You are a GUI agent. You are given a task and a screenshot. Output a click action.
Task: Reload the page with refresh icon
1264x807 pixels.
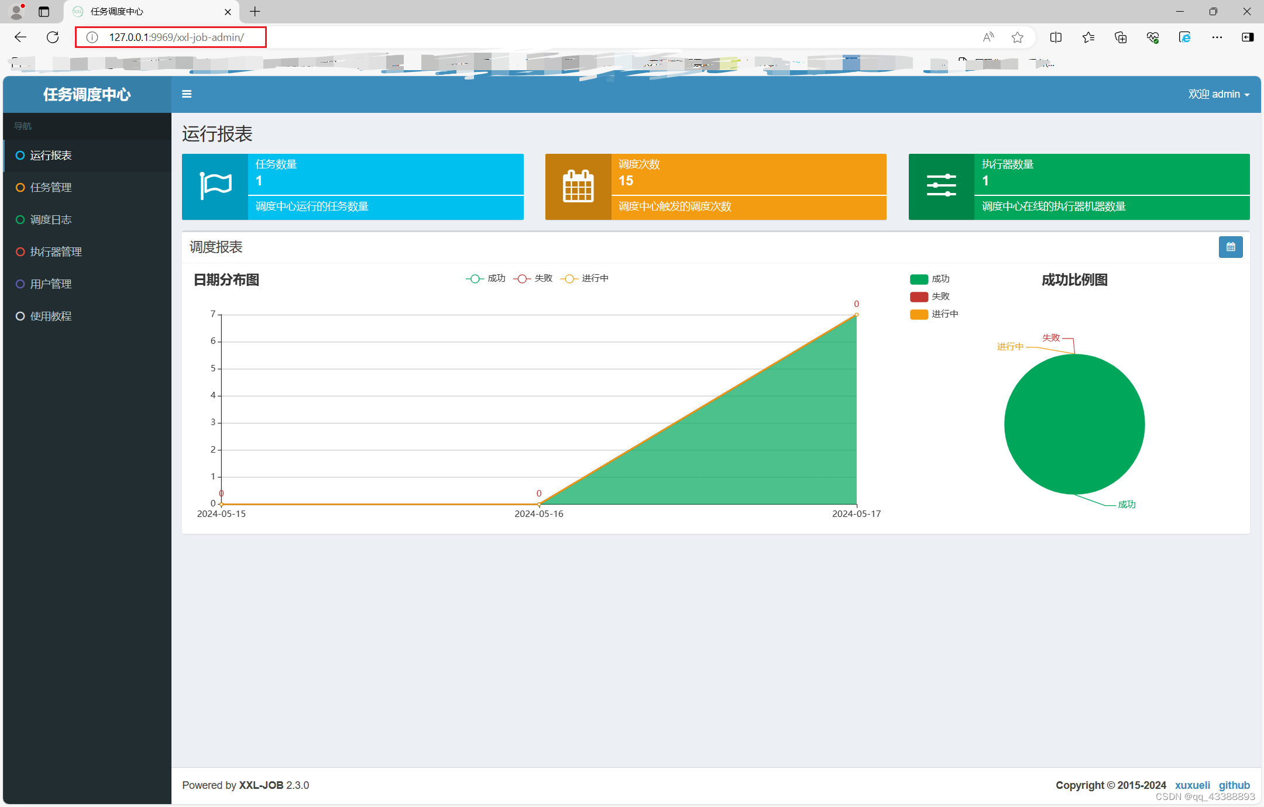click(x=53, y=37)
